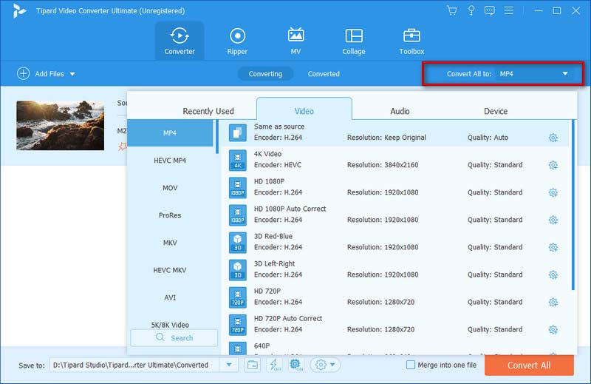Switch to the Recently Used tab
Image resolution: width=591 pixels, height=384 pixels.
coord(208,111)
